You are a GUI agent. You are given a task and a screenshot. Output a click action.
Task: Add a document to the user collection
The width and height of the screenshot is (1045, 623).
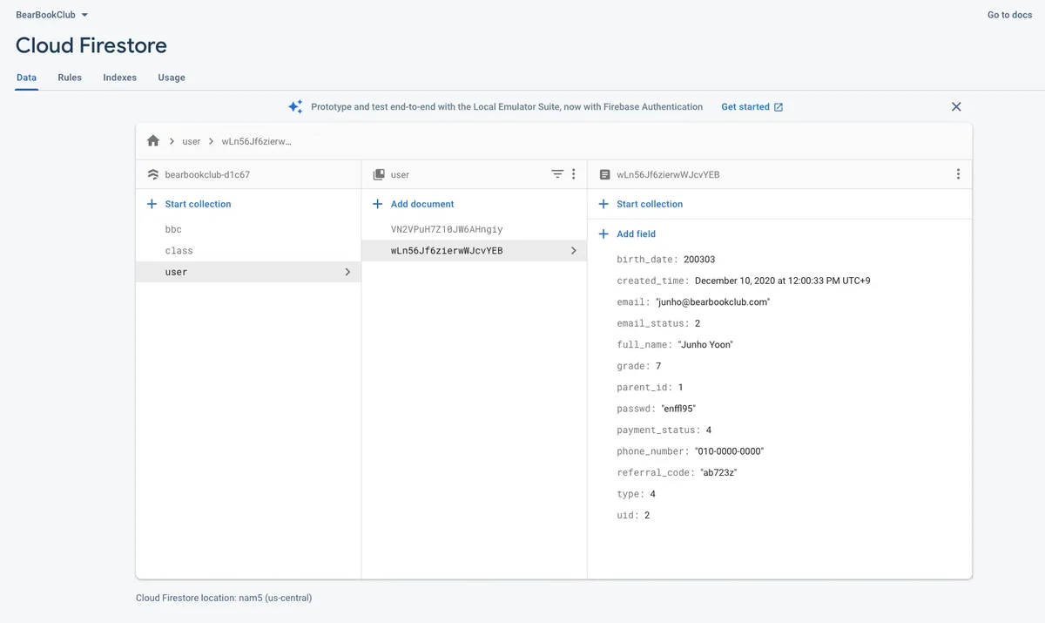point(414,204)
